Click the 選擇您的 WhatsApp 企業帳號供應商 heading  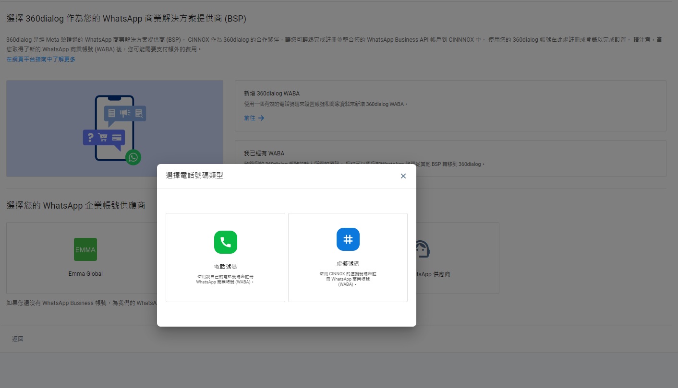click(76, 206)
